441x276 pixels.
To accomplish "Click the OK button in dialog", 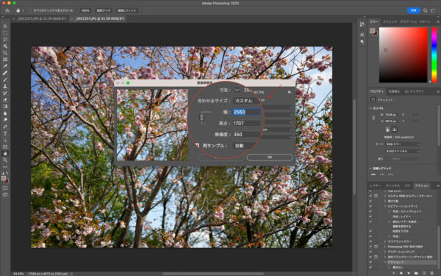I will 270,158.
